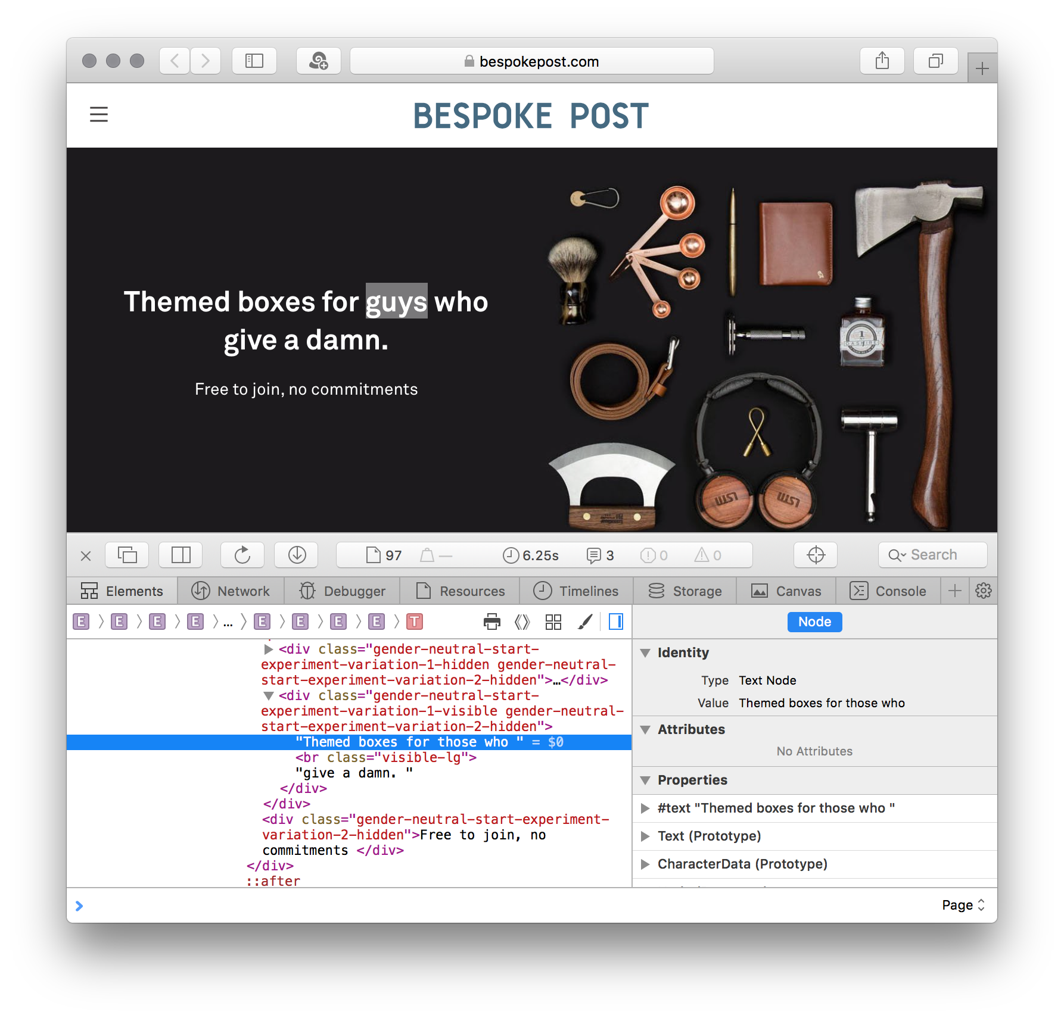Close the Web Inspector with X icon
This screenshot has height=1018, width=1064.
coord(86,555)
